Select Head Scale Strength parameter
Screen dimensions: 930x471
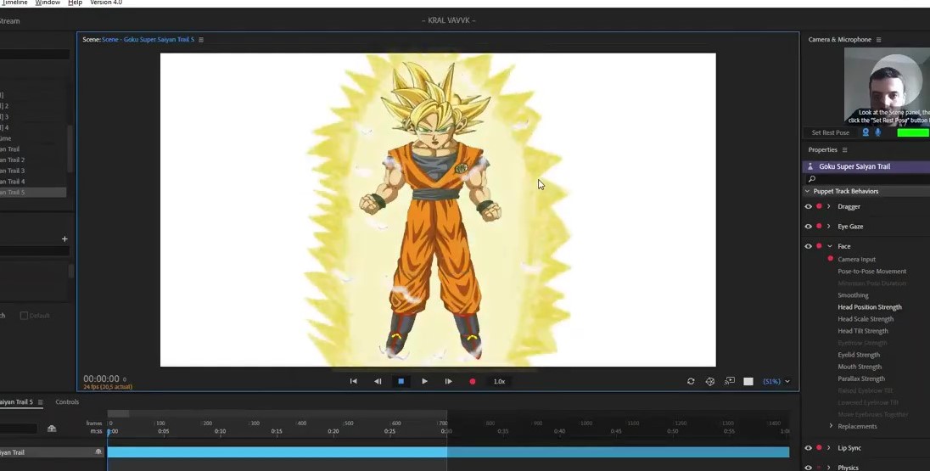[866, 318]
